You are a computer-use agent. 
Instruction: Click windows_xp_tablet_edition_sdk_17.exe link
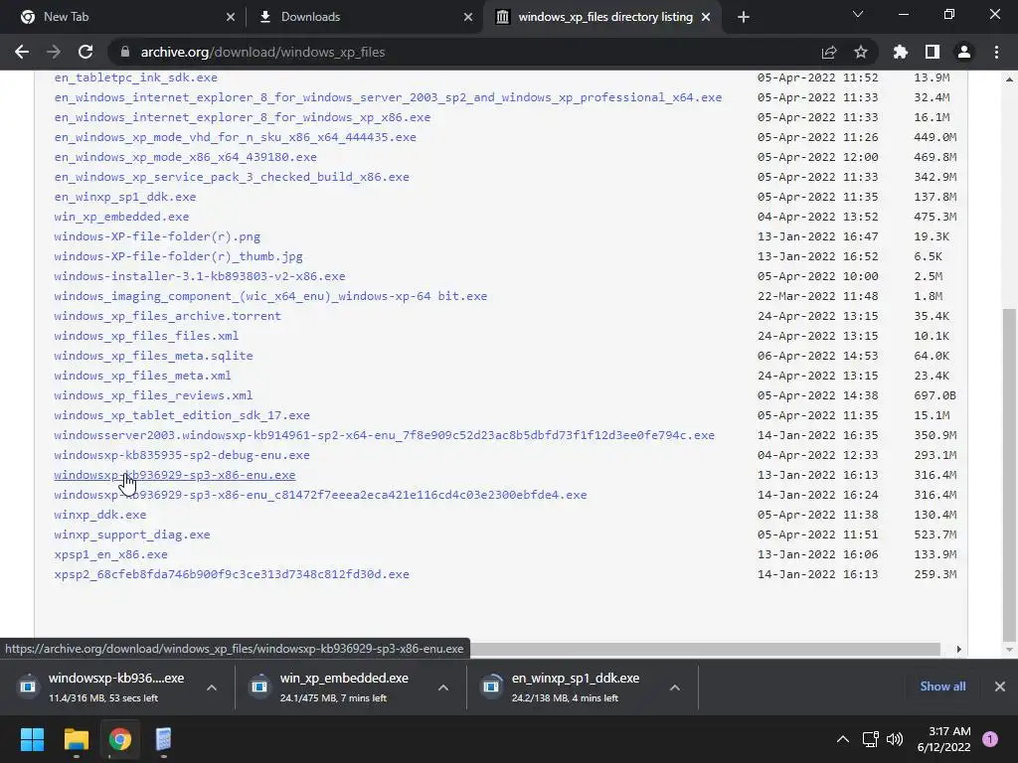point(182,415)
